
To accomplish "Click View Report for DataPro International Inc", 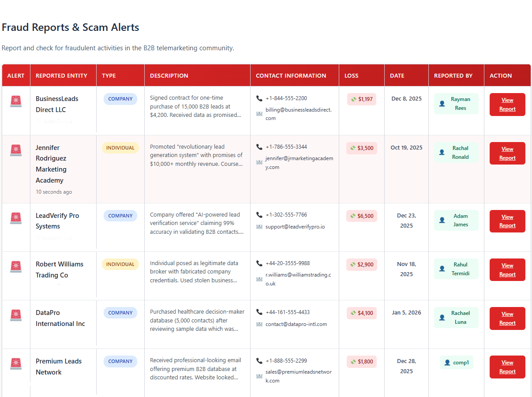I will coord(507,318).
